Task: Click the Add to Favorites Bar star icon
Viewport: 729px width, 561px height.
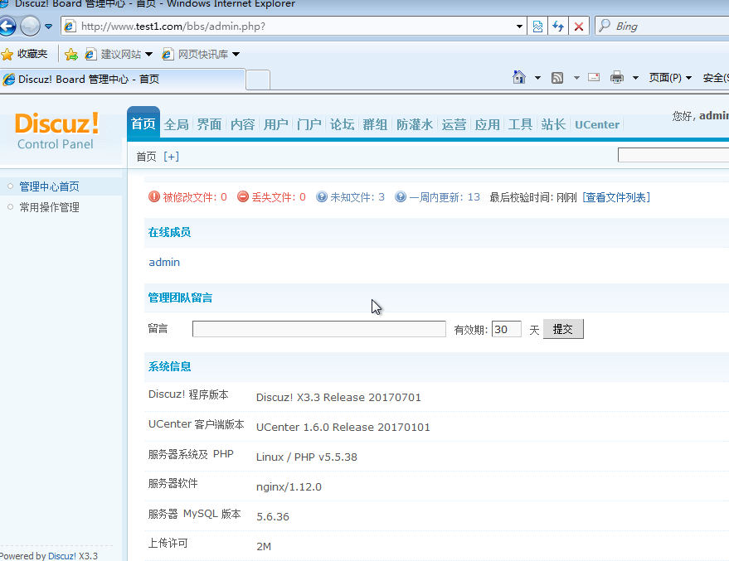Action: pyautogui.click(x=71, y=55)
